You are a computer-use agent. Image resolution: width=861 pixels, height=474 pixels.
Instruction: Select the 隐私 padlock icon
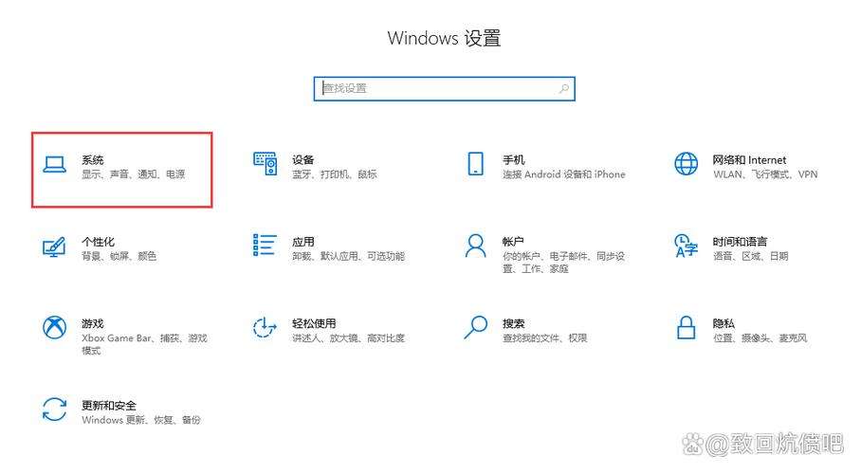pos(686,328)
